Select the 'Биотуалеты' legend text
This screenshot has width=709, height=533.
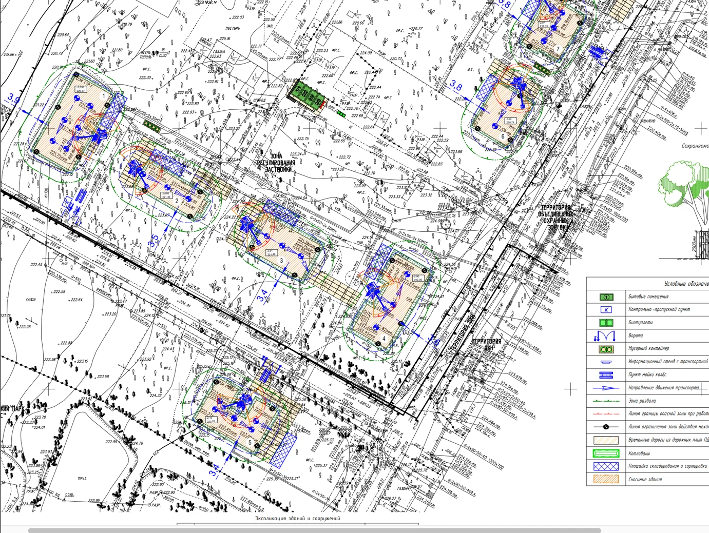641,323
